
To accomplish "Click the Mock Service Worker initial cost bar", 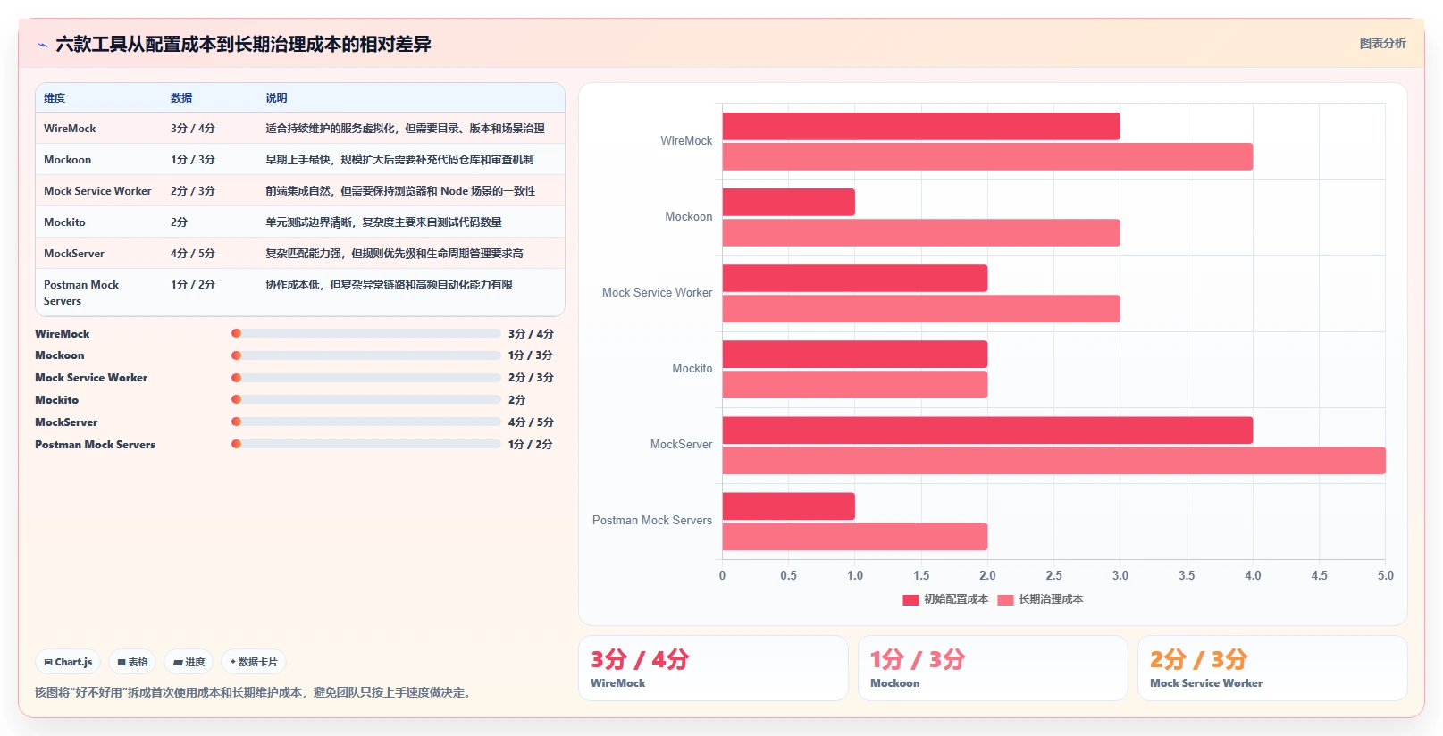I will point(855,279).
